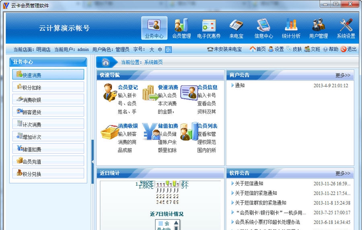Viewport: 362px width, 230px height.
Task: Select 积分扣除 in sidebar
Action: pyautogui.click(x=48, y=87)
